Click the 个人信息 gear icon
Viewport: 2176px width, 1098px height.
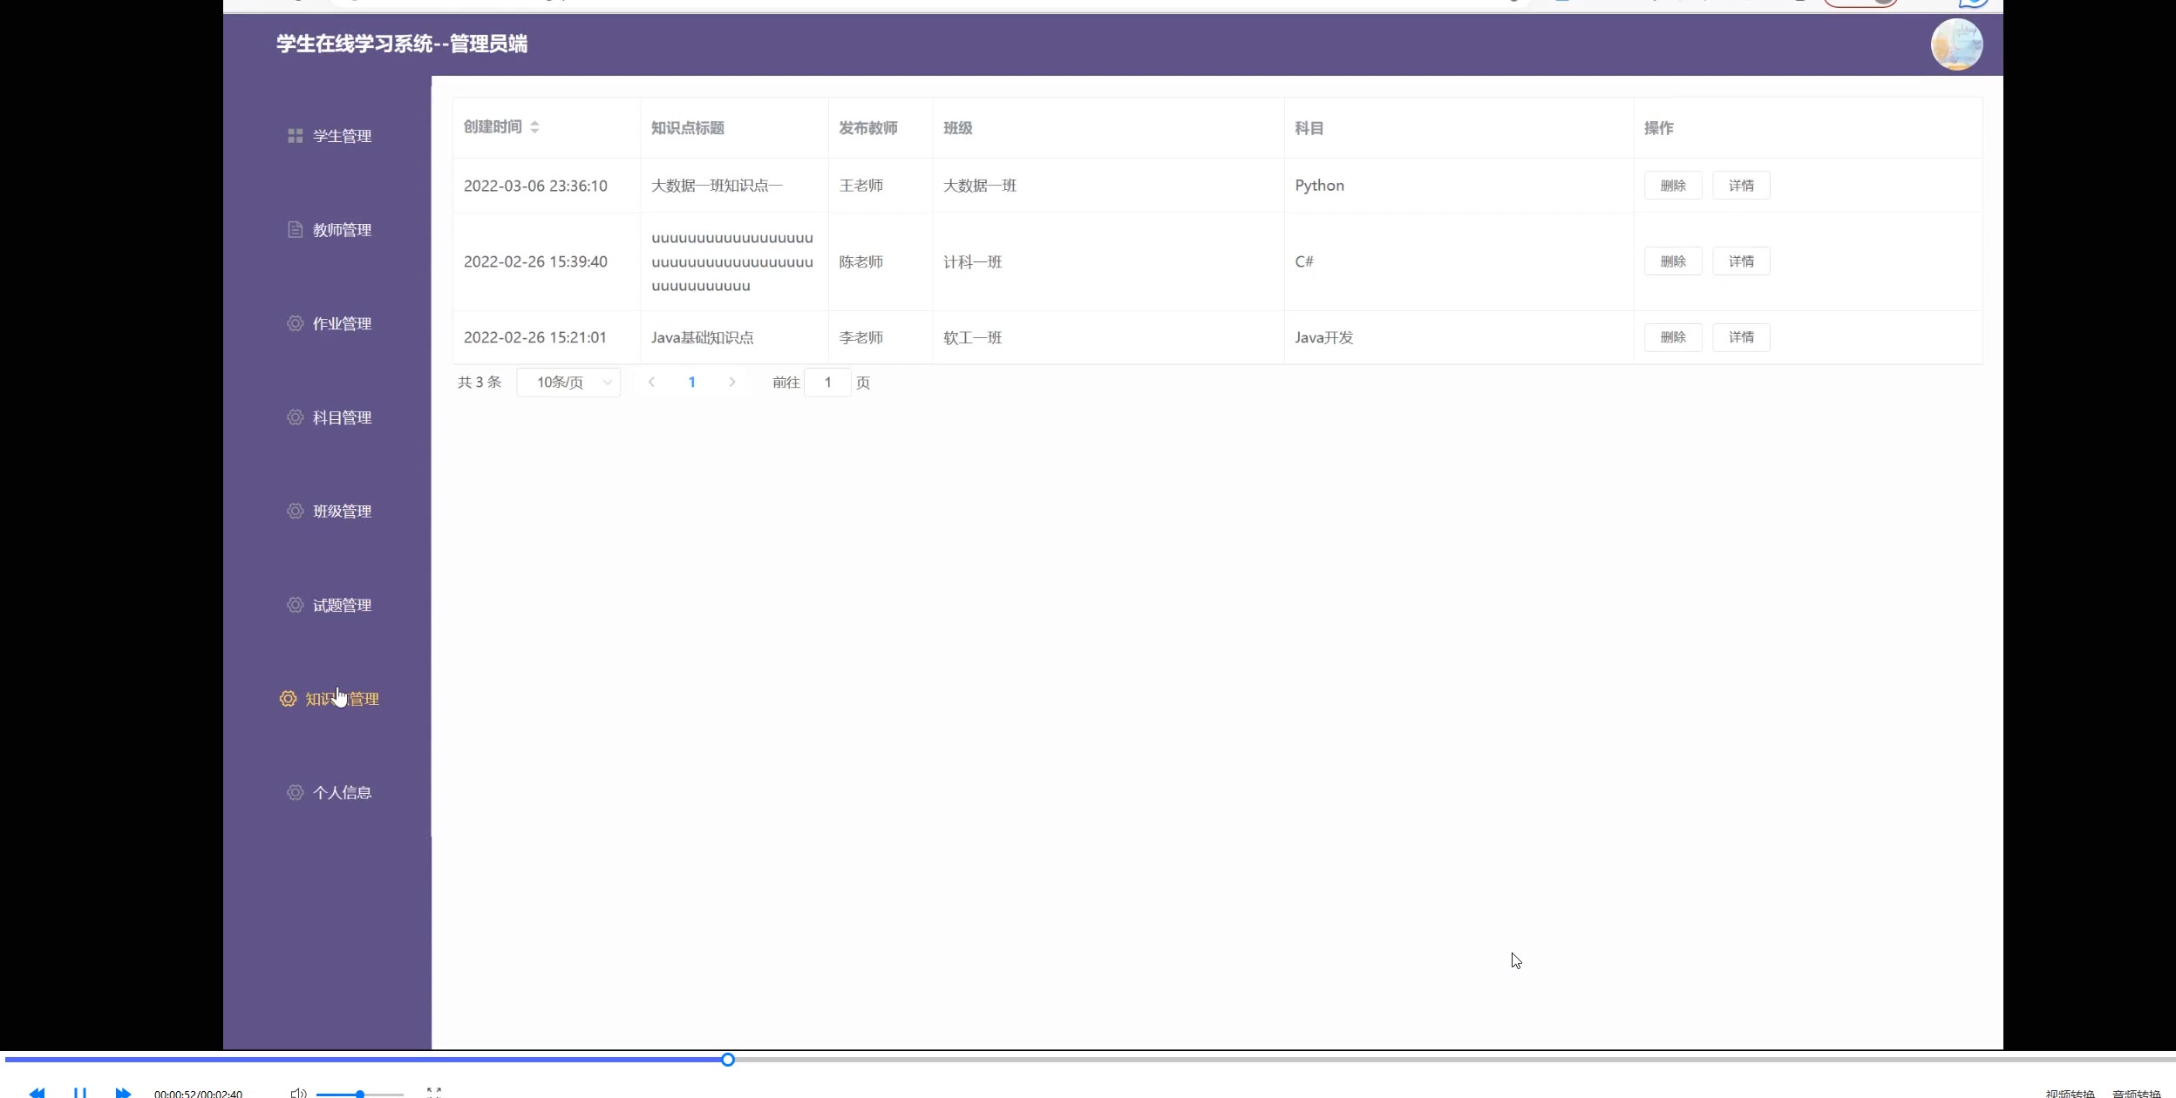click(295, 792)
